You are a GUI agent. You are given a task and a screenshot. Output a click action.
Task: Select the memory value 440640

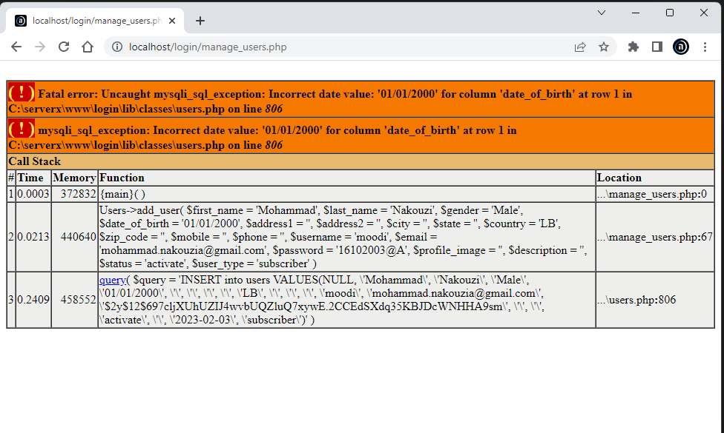[78, 237]
